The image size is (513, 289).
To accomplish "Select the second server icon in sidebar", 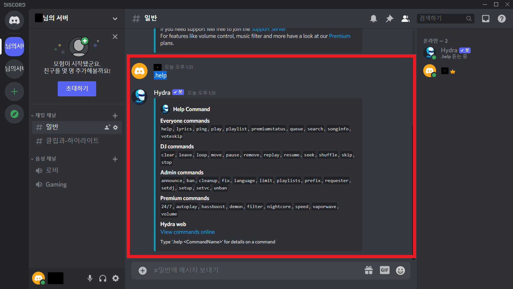I will pos(14,69).
